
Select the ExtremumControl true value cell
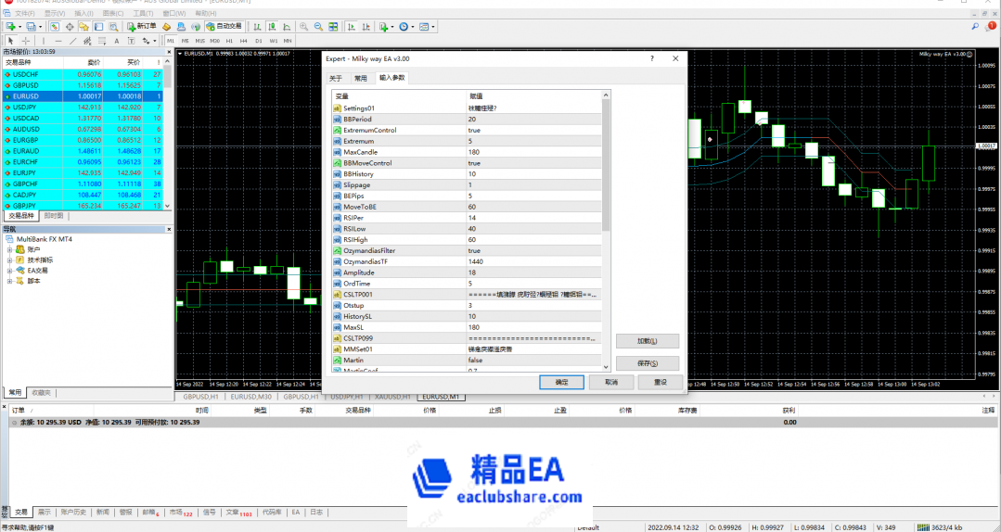coord(534,130)
